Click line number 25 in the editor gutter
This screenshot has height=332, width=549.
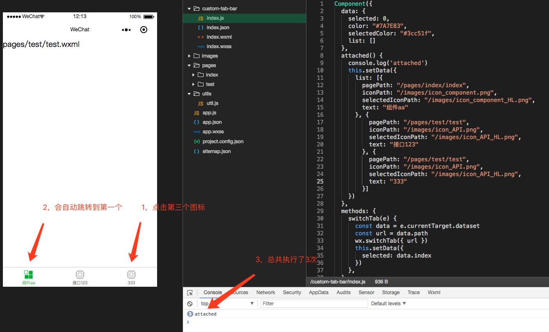pos(320,181)
